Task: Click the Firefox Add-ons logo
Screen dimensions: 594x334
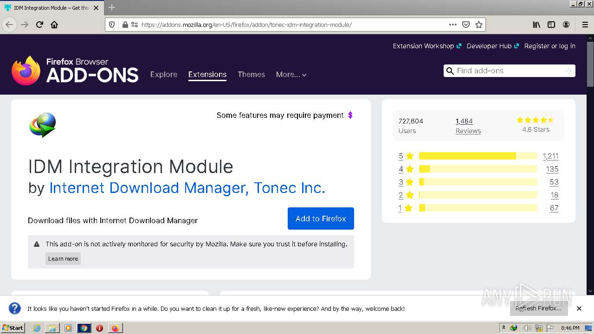Action: (x=75, y=71)
